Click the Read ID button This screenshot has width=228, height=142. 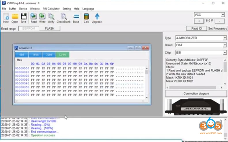click(197, 28)
